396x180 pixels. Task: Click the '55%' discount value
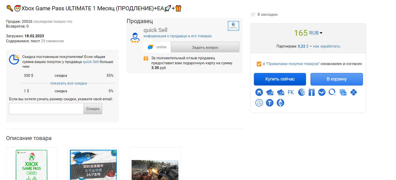point(110,75)
